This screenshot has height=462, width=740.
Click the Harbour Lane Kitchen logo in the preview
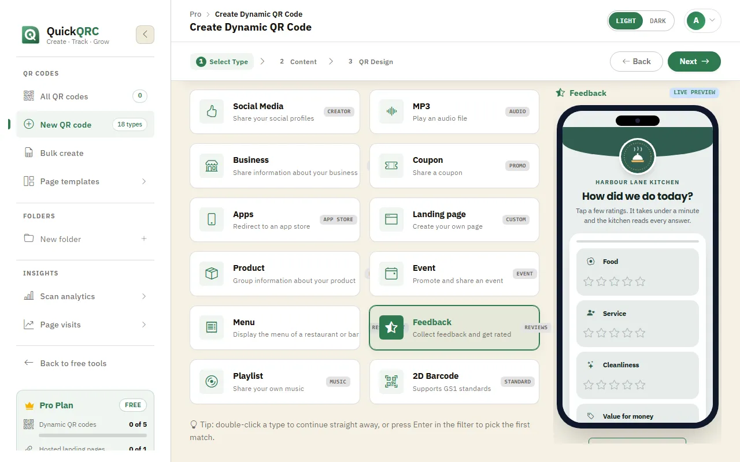pos(638,157)
